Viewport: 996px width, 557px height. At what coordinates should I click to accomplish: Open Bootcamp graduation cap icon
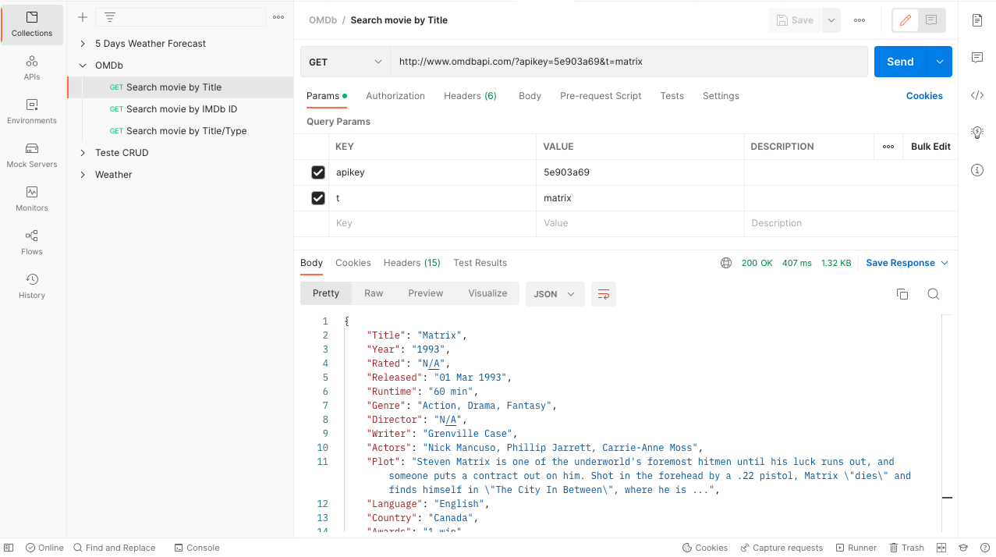[963, 548]
